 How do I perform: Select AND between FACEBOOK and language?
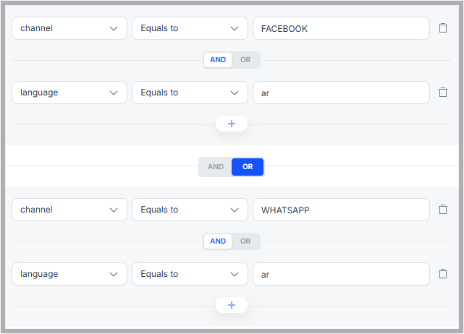[218, 60]
